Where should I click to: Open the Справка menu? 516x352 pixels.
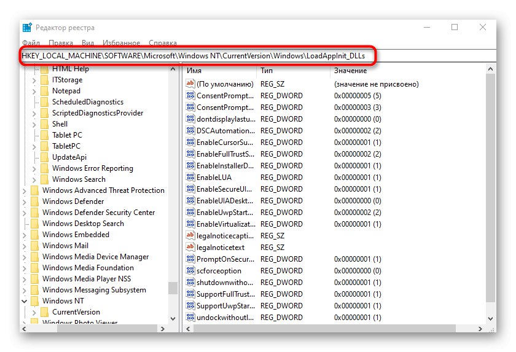point(163,43)
